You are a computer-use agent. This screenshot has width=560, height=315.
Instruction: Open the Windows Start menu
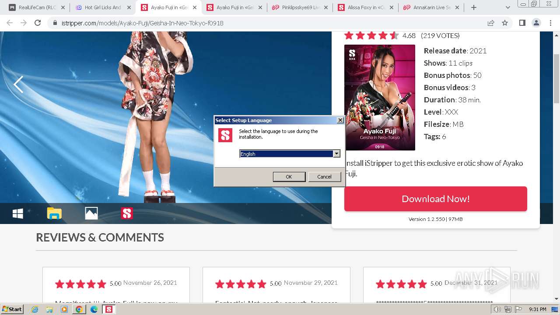click(x=12, y=309)
